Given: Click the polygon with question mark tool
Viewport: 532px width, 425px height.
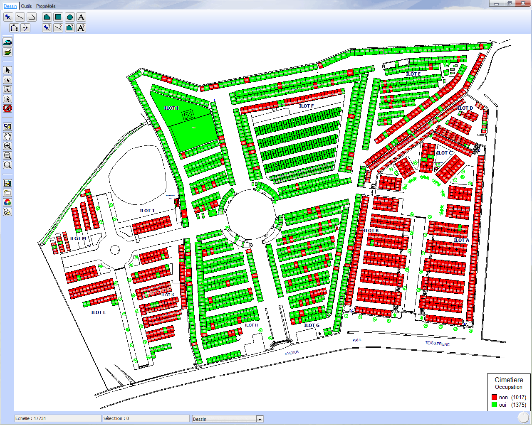Looking at the screenshot, I should [x=70, y=28].
